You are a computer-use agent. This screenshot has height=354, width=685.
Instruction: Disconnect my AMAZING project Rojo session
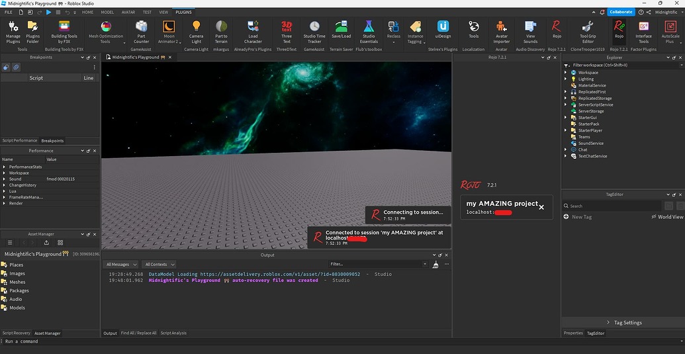pos(541,207)
